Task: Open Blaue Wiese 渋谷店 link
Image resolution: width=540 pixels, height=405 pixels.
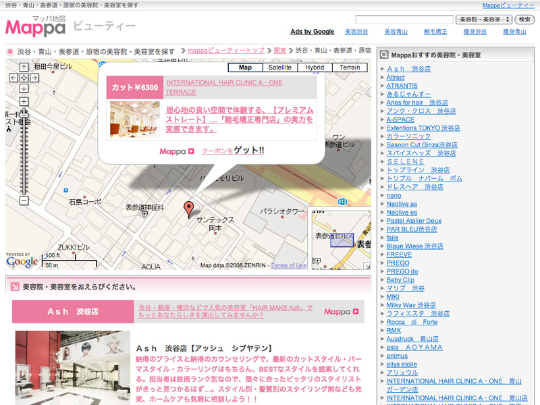Action: [414, 246]
